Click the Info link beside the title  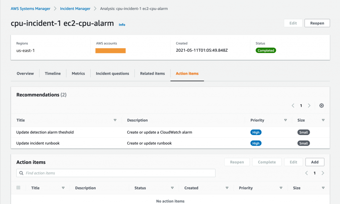(x=122, y=25)
